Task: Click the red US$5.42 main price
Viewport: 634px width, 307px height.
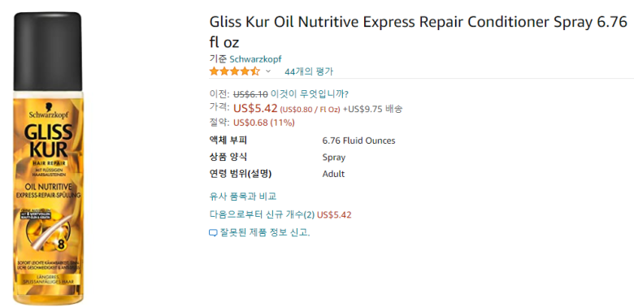Action: point(255,108)
